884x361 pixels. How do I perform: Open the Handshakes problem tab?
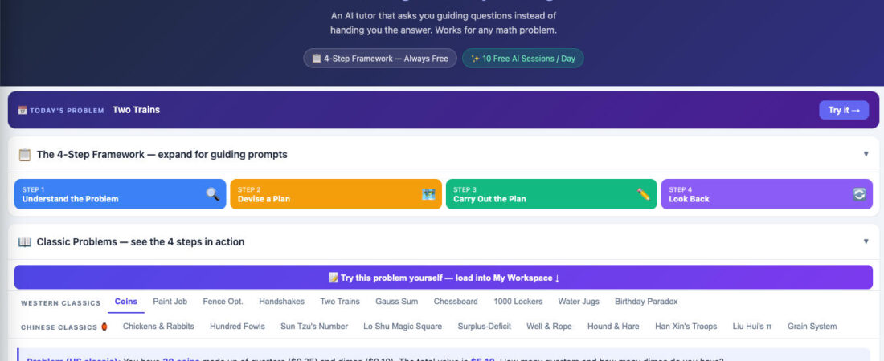coord(281,302)
